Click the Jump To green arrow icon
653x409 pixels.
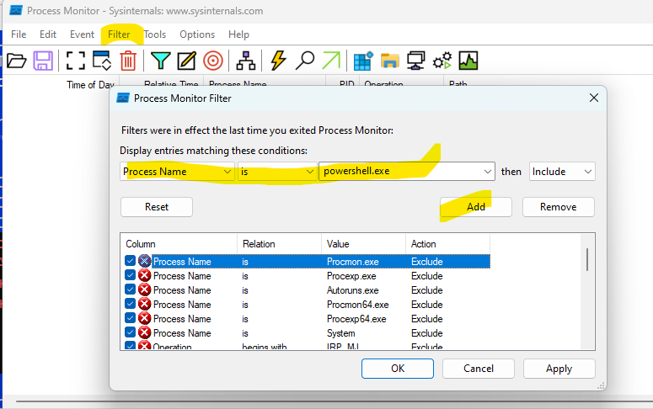click(331, 61)
